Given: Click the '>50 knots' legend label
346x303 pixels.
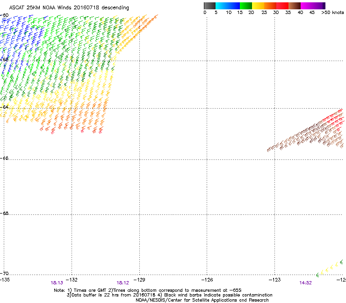Looking at the screenshot, I should 332,13.
